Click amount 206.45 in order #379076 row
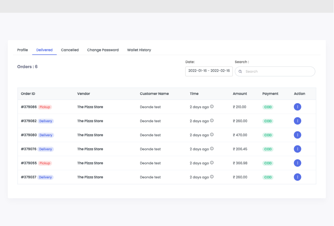The height and width of the screenshot is (226, 334). (240, 149)
